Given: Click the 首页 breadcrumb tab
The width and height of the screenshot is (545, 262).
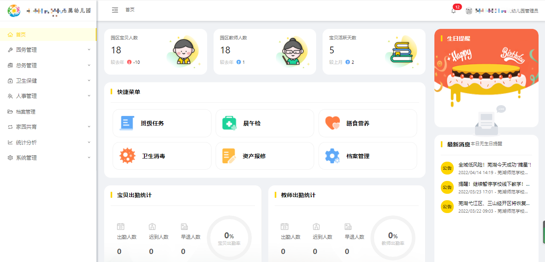Looking at the screenshot, I should (x=130, y=10).
